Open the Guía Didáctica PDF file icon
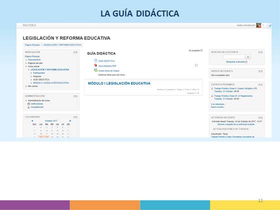The height and width of the screenshot is (210, 280). 95,65
